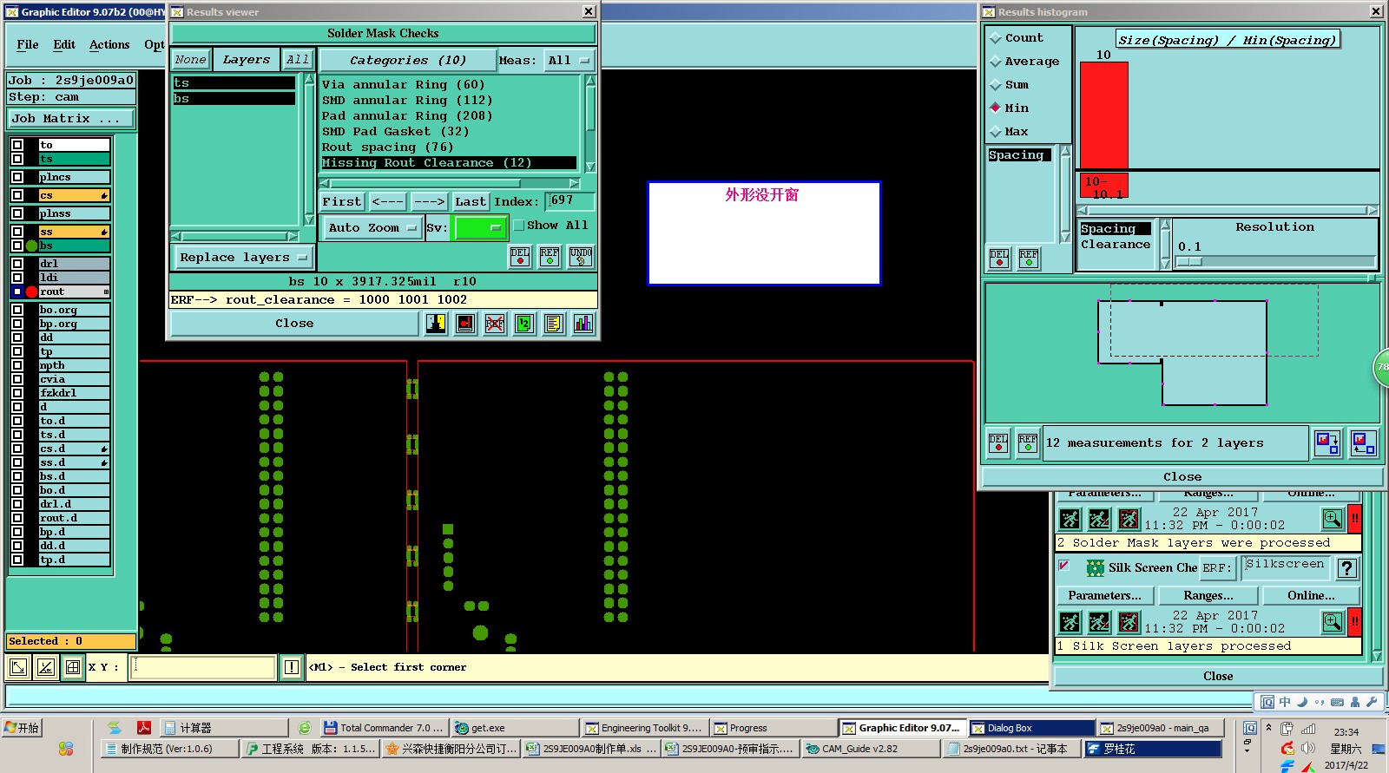
Task: Open Solder Mask check results magnifier
Action: 1333,519
